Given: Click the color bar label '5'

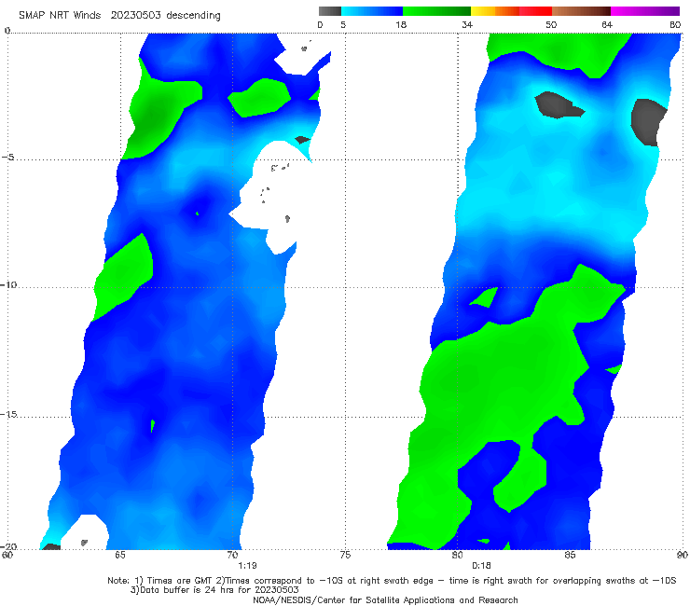Looking at the screenshot, I should click(x=343, y=24).
